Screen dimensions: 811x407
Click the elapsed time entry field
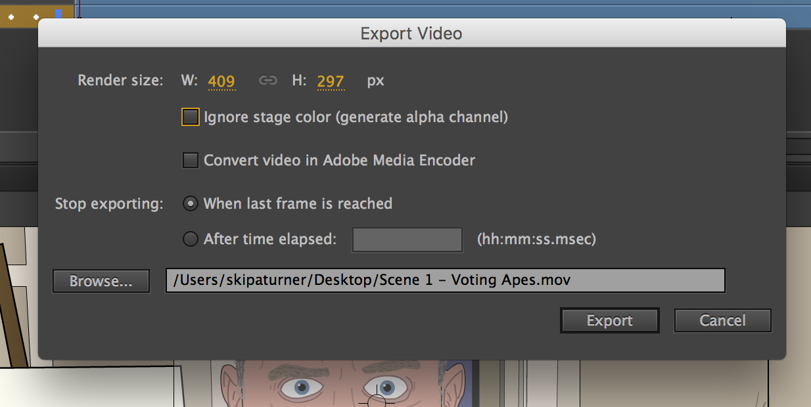point(407,239)
